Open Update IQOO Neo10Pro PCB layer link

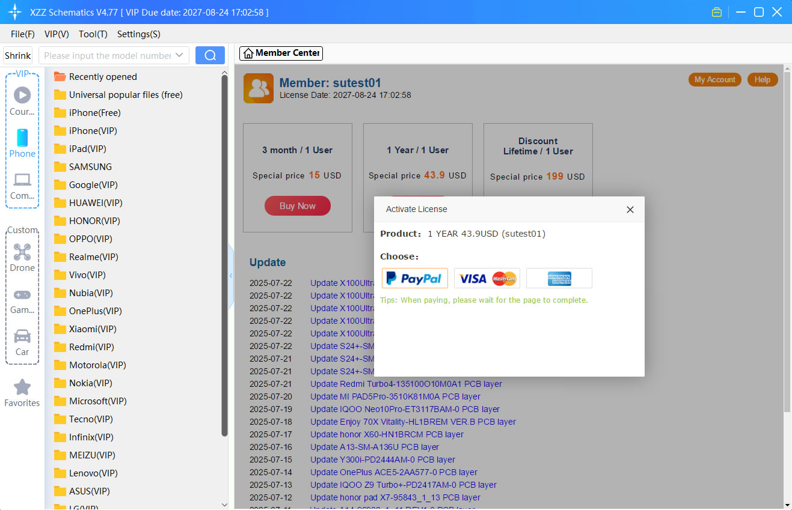tap(405, 409)
